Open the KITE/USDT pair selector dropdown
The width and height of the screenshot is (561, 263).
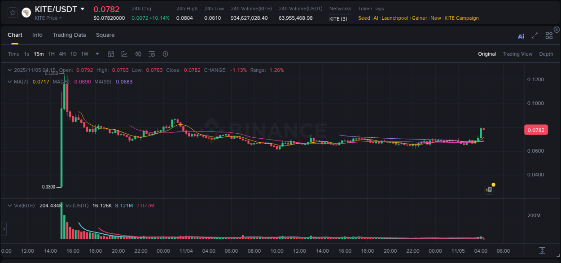[x=82, y=9]
